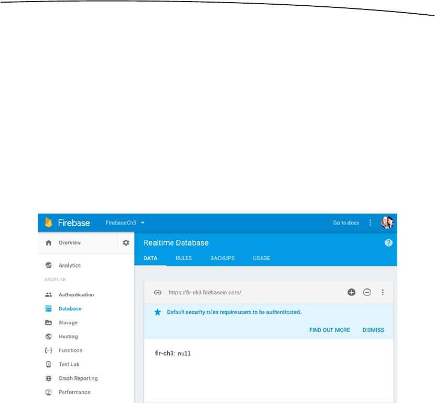Switch to the USAGE tab
Viewport: 435px width, 403px height.
[262, 258]
